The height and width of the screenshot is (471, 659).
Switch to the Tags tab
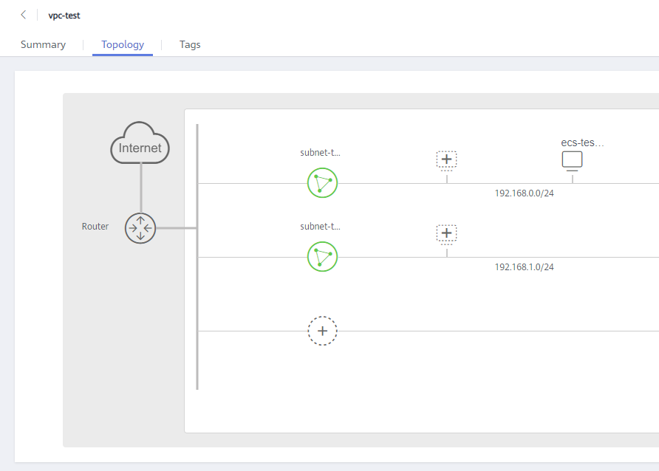pyautogui.click(x=190, y=44)
